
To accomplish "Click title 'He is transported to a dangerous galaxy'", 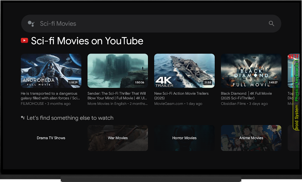I will click(x=50, y=96).
